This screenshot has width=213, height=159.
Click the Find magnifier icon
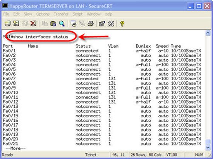[x=62, y=24]
